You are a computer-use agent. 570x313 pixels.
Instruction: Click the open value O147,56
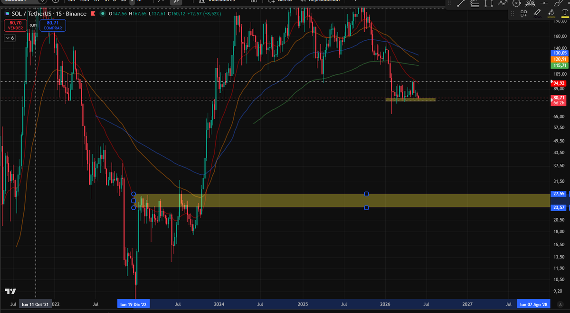click(118, 14)
